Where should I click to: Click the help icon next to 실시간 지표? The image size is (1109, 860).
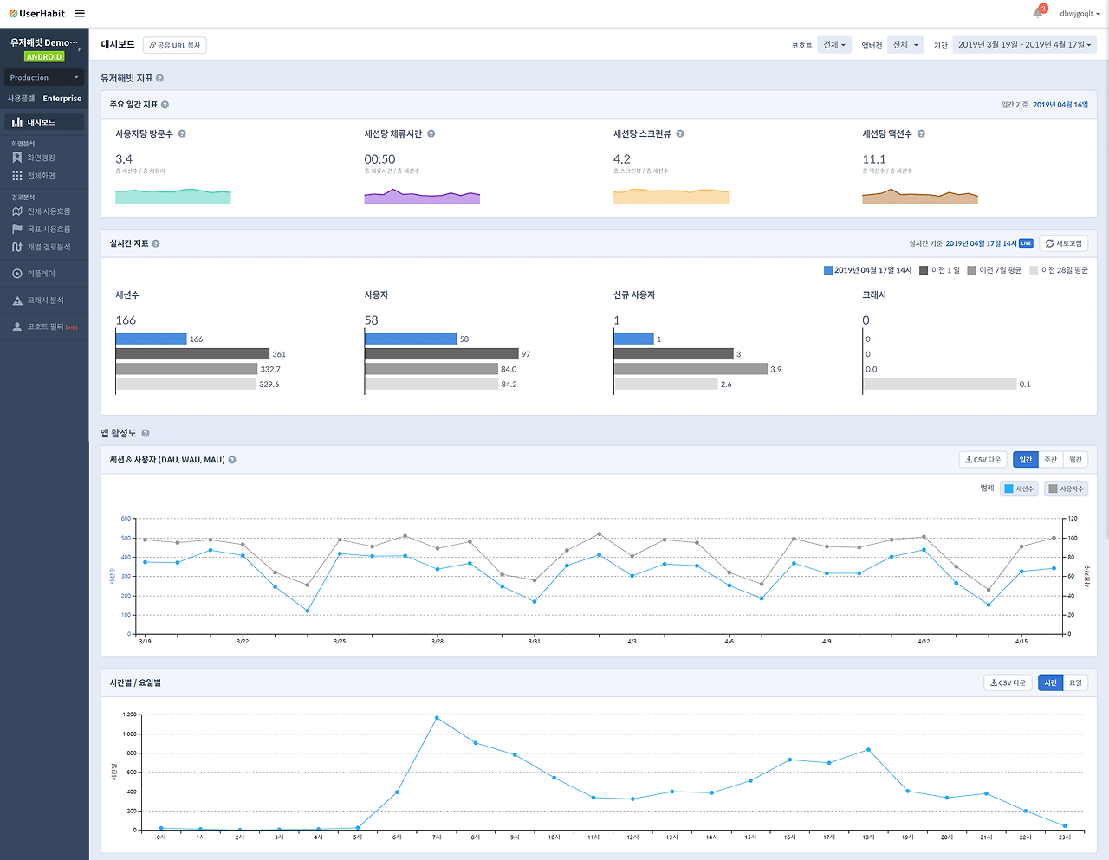156,244
